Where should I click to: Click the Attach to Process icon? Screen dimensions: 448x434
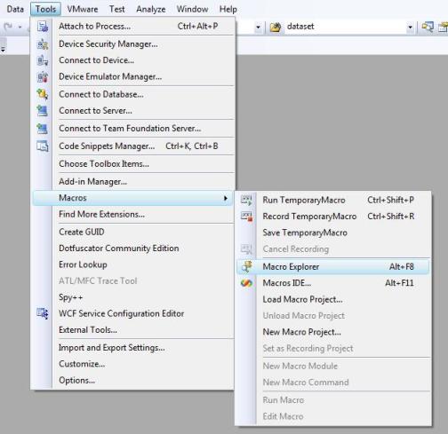pyautogui.click(x=43, y=27)
